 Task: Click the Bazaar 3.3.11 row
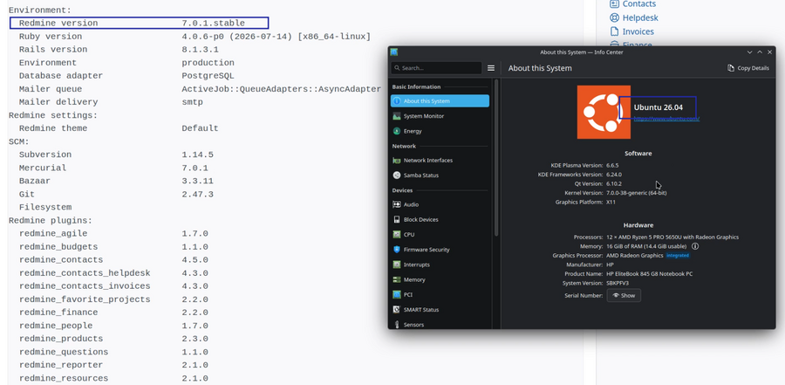tap(116, 181)
